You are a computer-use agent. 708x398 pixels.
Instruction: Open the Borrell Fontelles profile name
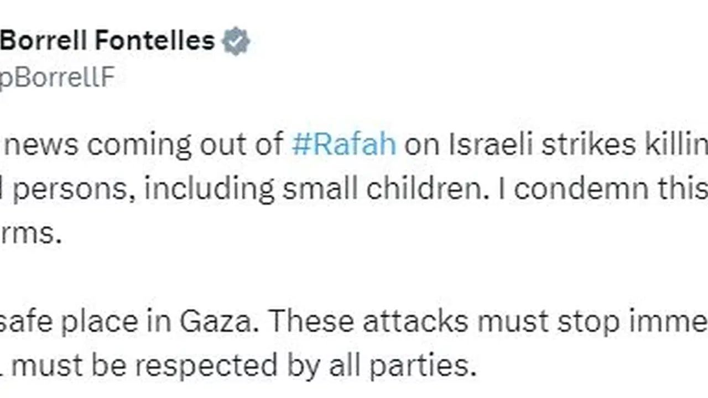pyautogui.click(x=107, y=41)
